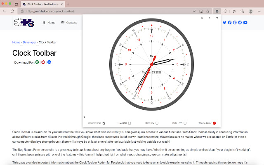
Task: Click the reload icon in clock popup
Action: pyautogui.click(x=202, y=18)
